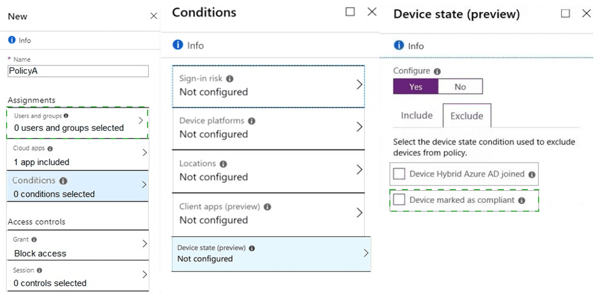
Task: Click info icon beside Device marked as compliant
Action: (522, 200)
